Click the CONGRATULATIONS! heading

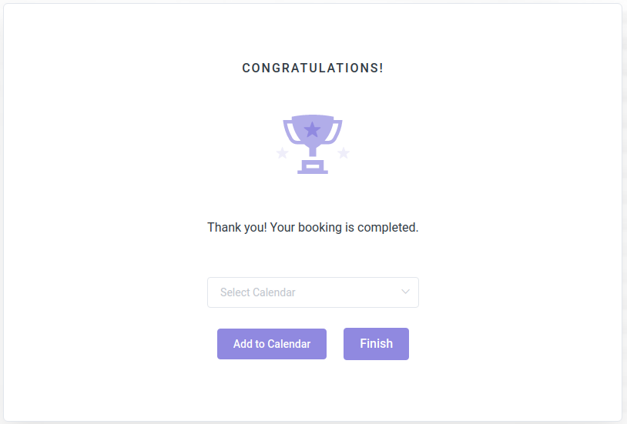point(313,68)
